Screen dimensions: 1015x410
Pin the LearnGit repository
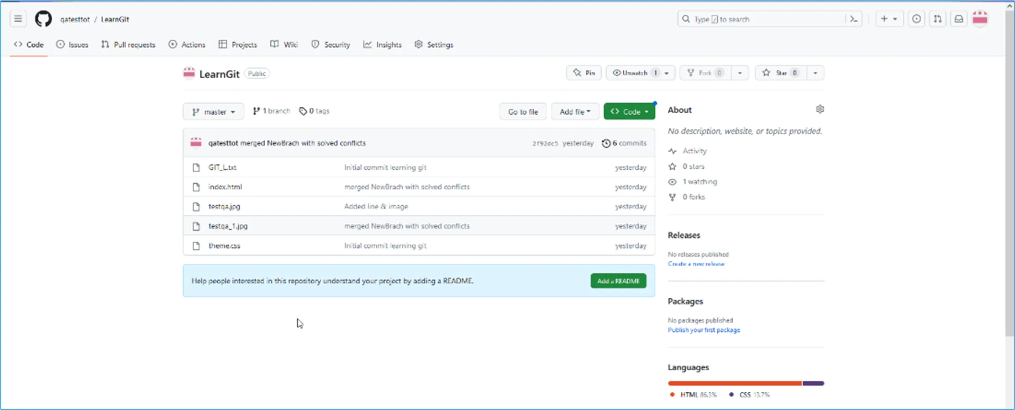(584, 72)
